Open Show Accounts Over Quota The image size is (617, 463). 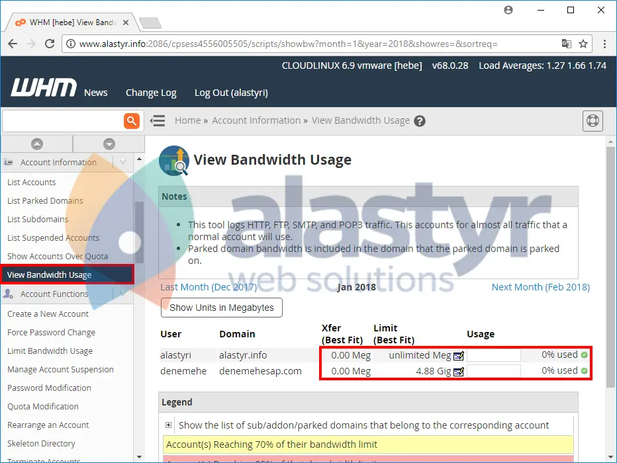[x=58, y=256]
